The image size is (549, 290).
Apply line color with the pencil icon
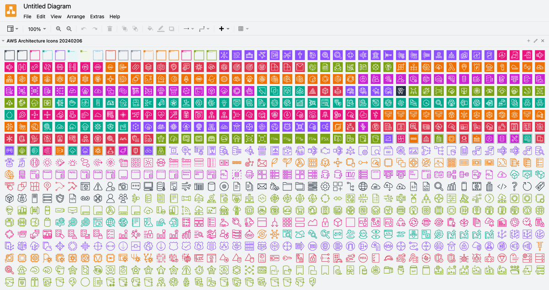(161, 28)
